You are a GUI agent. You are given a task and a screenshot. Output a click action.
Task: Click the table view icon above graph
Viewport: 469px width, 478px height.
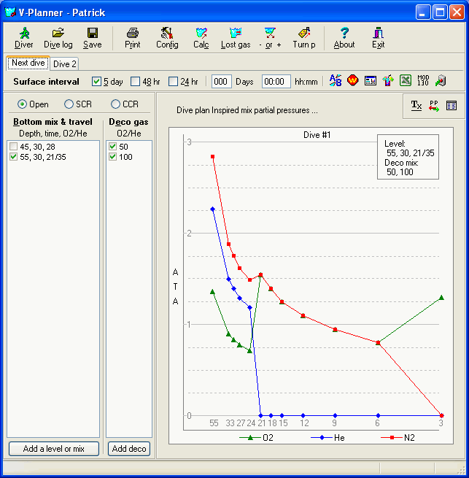point(451,106)
